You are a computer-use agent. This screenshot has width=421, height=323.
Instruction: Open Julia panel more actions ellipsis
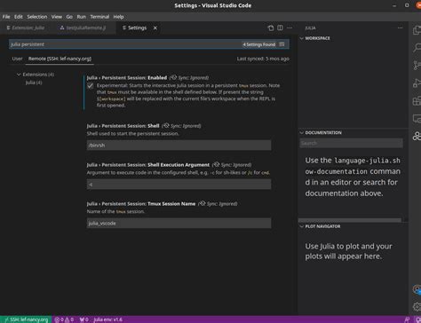click(400, 28)
